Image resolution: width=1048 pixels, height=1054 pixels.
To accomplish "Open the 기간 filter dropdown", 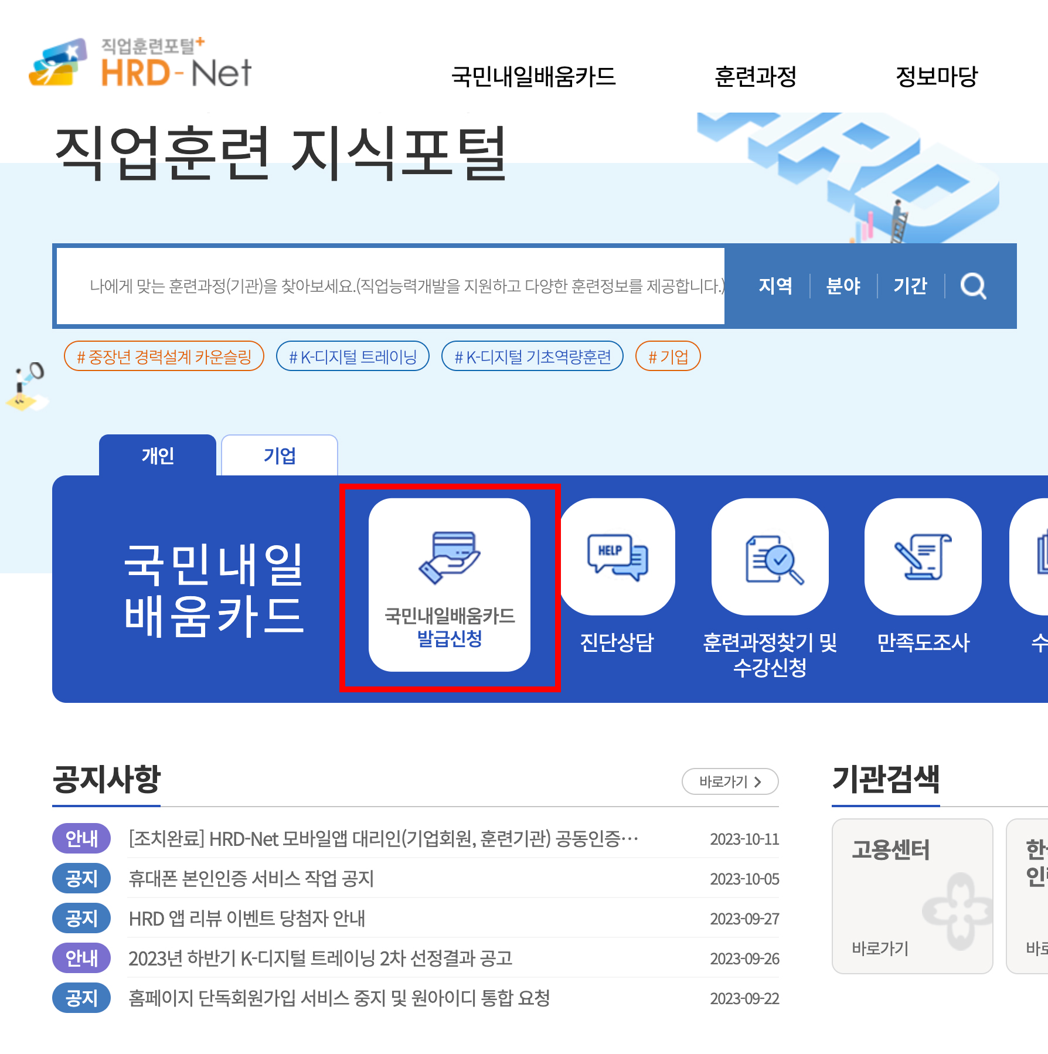I will click(x=910, y=285).
